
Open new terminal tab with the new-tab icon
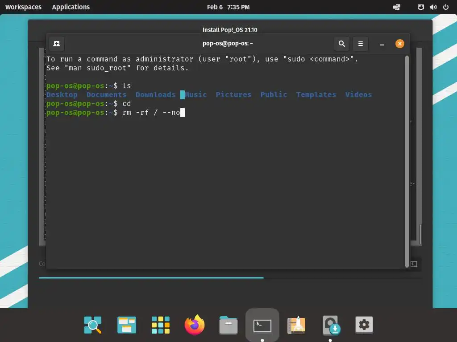click(x=57, y=44)
